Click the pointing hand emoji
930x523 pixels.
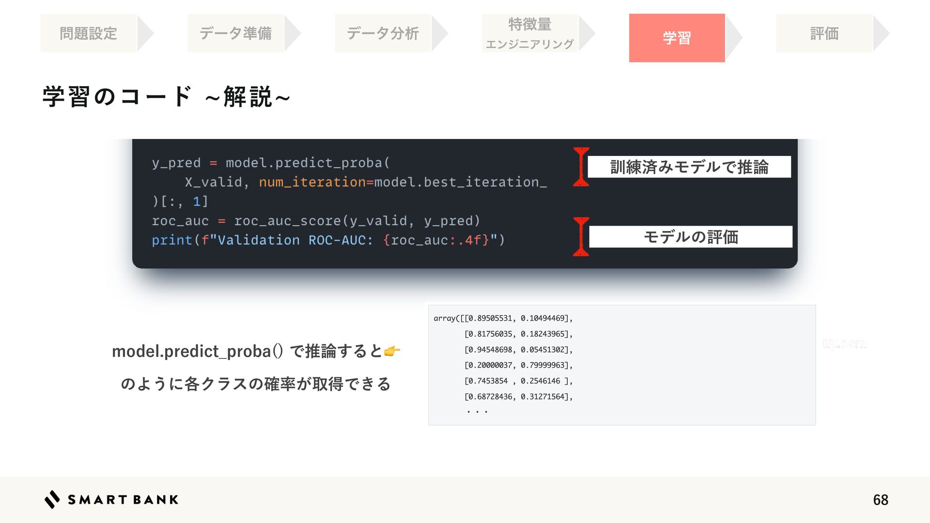coord(392,351)
